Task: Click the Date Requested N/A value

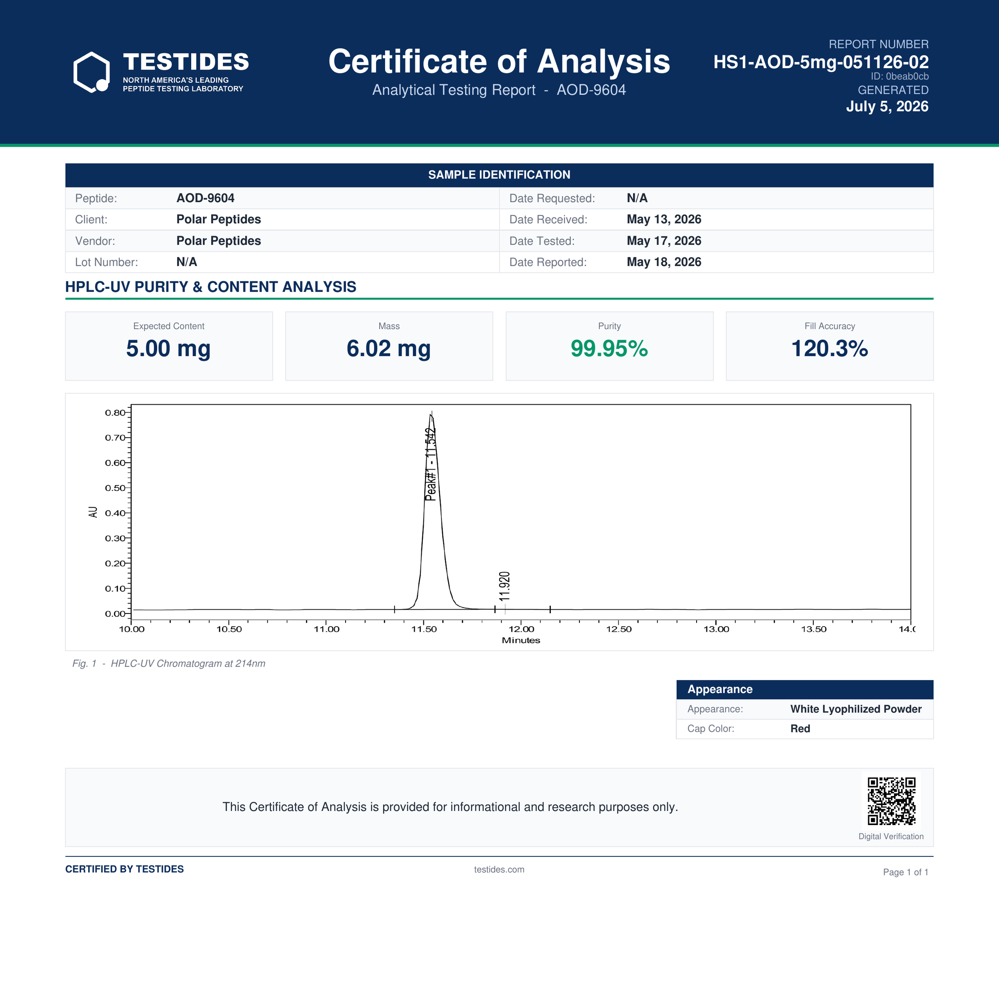Action: point(637,198)
